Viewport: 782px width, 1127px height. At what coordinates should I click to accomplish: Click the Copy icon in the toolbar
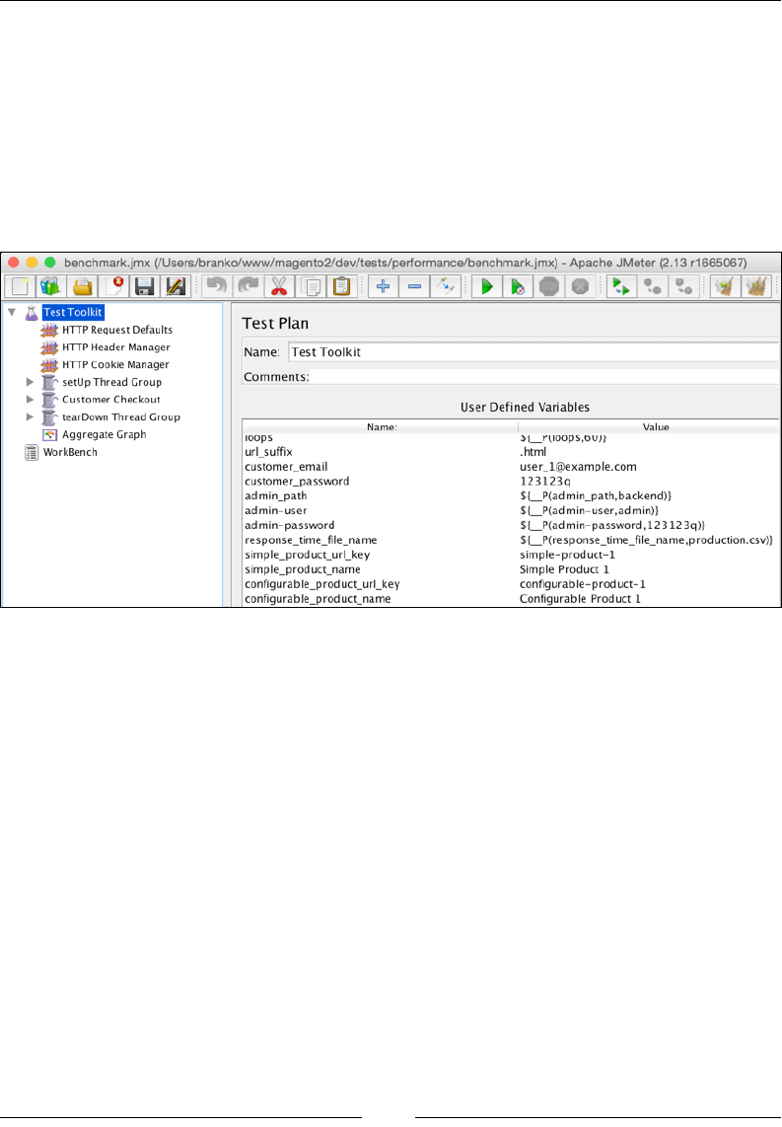[311, 286]
